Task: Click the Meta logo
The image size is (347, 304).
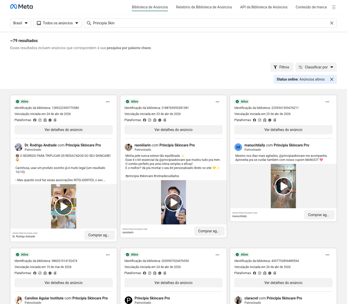Action: tap(22, 7)
